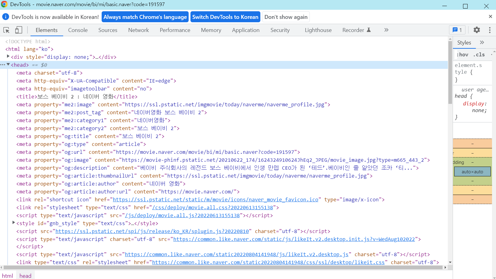Expand the hidden div display:none node
This screenshot has height=279, width=496.
8,56
